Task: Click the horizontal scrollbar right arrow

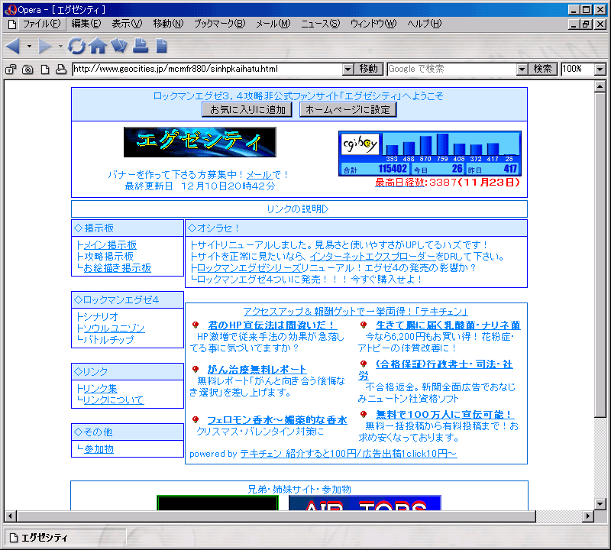Action: 588,516
